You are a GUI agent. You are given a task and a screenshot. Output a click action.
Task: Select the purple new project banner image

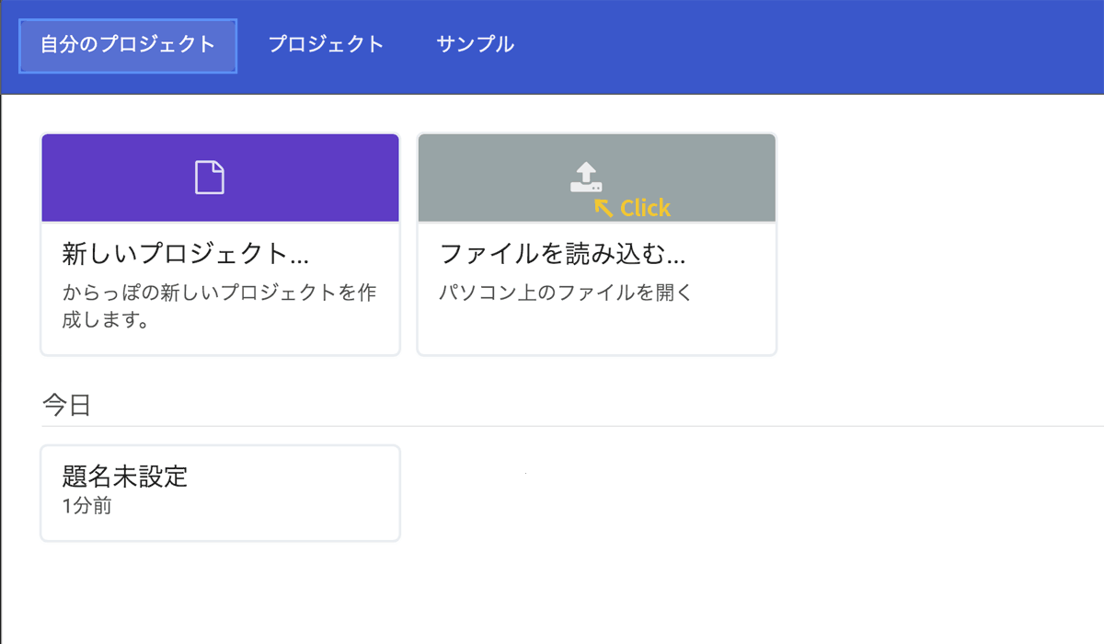coord(220,176)
